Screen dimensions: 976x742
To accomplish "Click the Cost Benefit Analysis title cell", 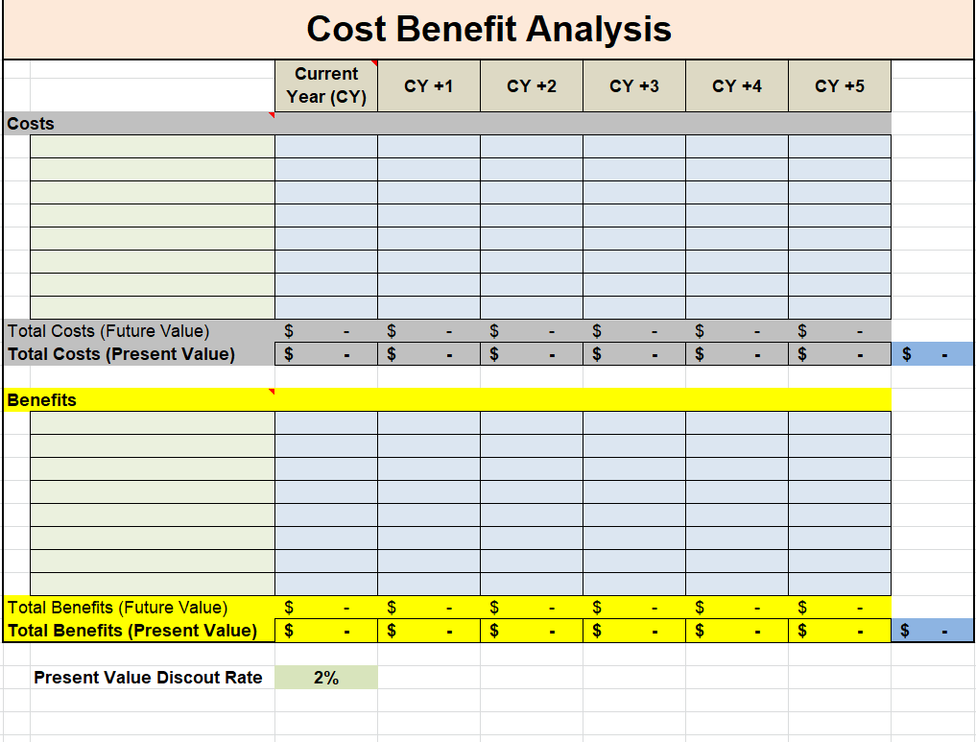I will pyautogui.click(x=488, y=30).
